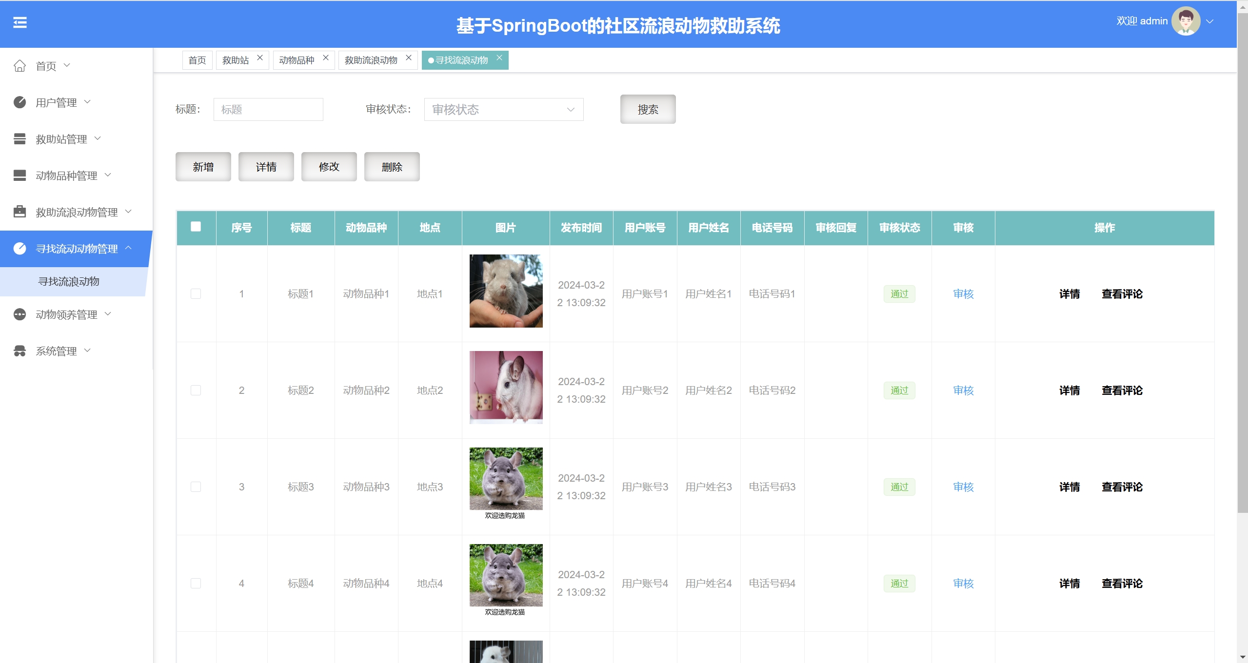Image resolution: width=1248 pixels, height=663 pixels.
Task: Expand the 救助站管理 menu
Action: coord(98,138)
